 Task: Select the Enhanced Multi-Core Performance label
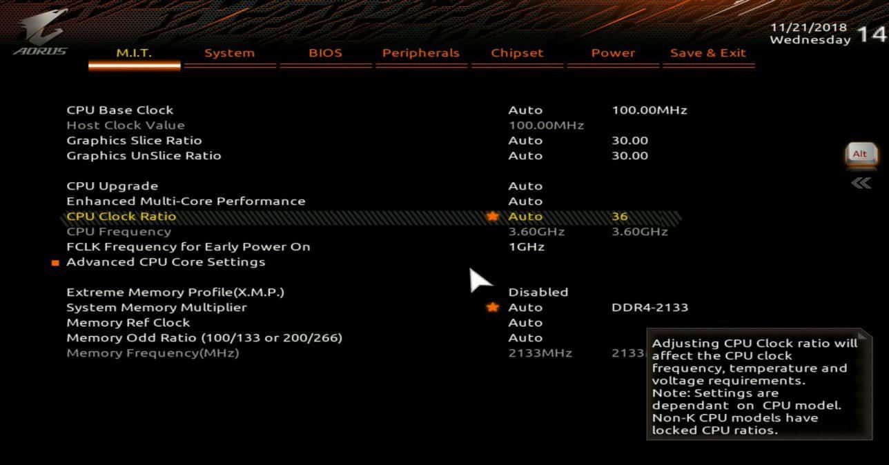click(186, 201)
